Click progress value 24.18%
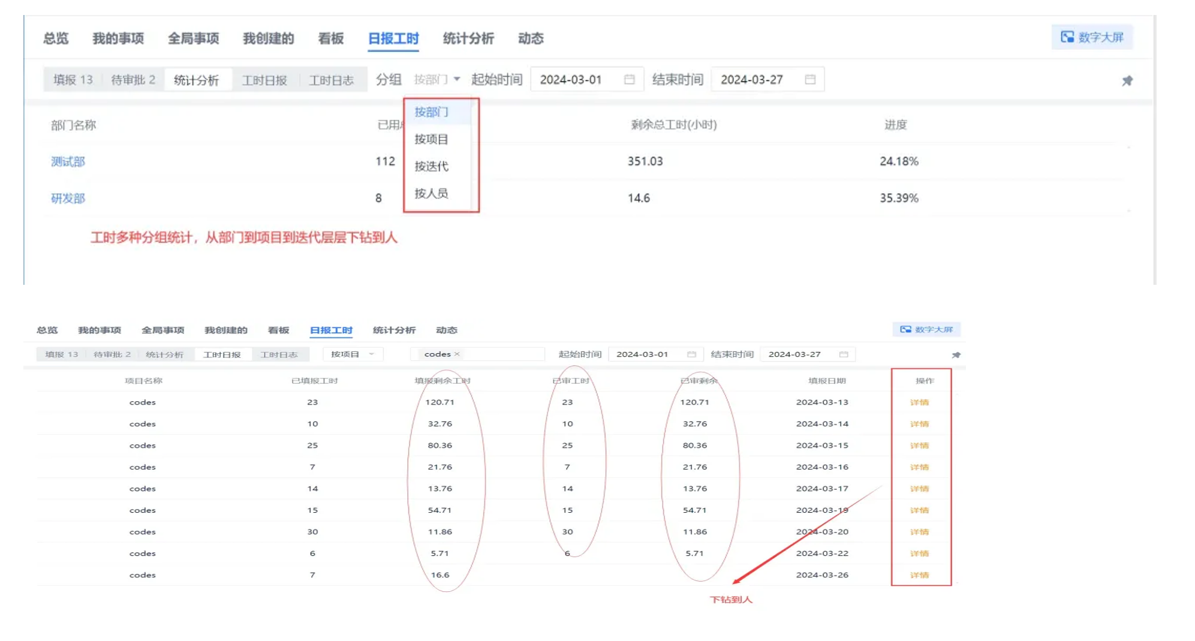The image size is (1195, 641). pyautogui.click(x=899, y=161)
